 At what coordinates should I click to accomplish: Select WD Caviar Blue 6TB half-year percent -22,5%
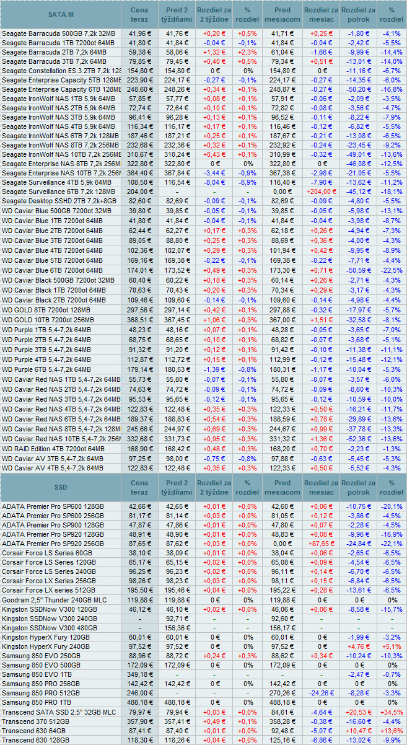[392, 270]
